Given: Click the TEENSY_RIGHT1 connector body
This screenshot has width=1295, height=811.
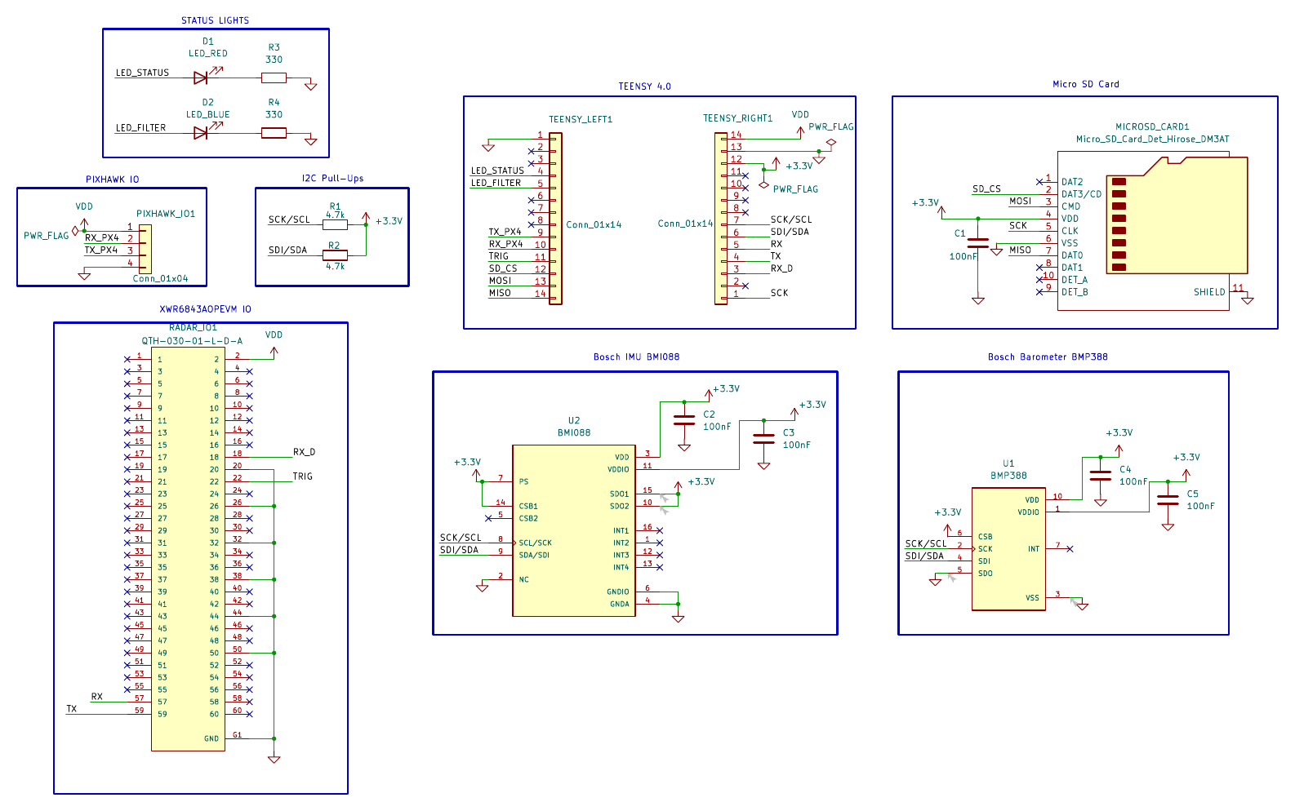Looking at the screenshot, I should tap(721, 219).
